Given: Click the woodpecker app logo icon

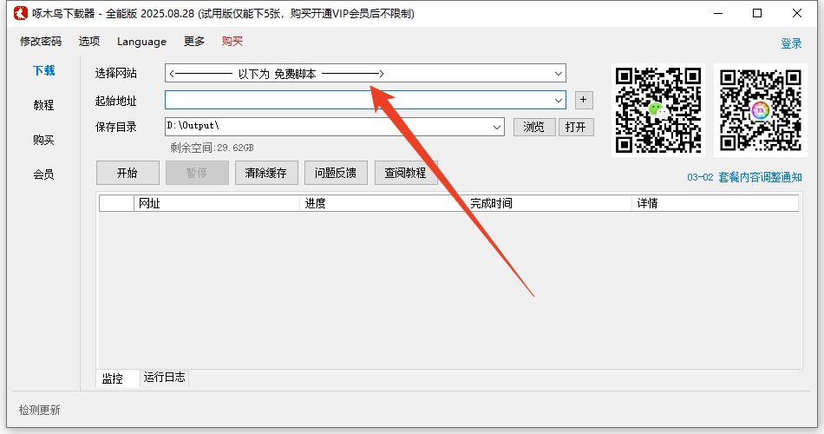Looking at the screenshot, I should click(x=20, y=13).
